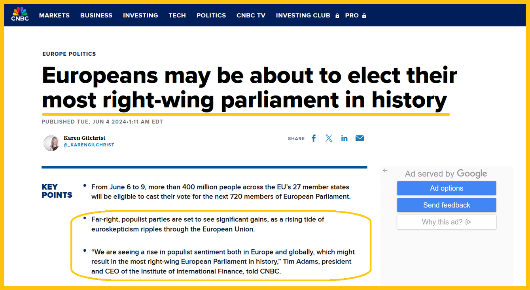Click the Europe Politics category link
The height and width of the screenshot is (290, 530).
pos(69,54)
